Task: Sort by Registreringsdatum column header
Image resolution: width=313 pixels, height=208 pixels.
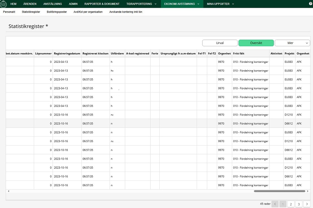Action: click(67, 53)
